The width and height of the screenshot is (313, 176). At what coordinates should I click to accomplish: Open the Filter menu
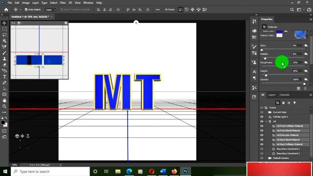63,3
